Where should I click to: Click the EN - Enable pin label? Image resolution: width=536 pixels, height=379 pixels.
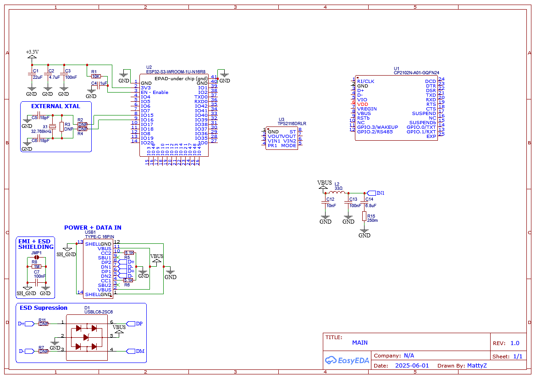click(155, 92)
